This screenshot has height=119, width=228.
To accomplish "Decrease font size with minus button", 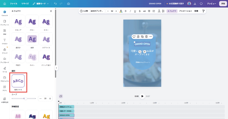I will point(108,11).
